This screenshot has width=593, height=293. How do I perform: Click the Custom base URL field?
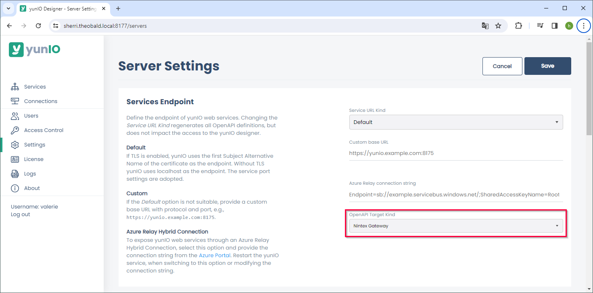456,153
